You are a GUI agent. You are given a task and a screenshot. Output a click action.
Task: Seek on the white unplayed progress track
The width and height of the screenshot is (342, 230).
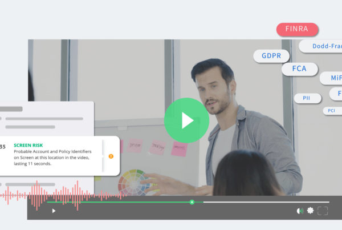click(x=266, y=202)
